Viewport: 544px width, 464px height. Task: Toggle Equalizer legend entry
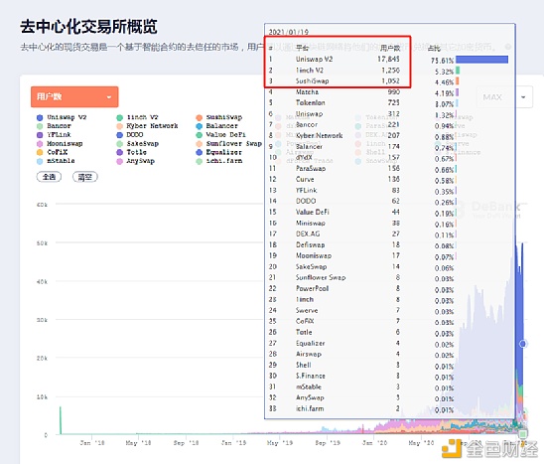[x=219, y=152]
